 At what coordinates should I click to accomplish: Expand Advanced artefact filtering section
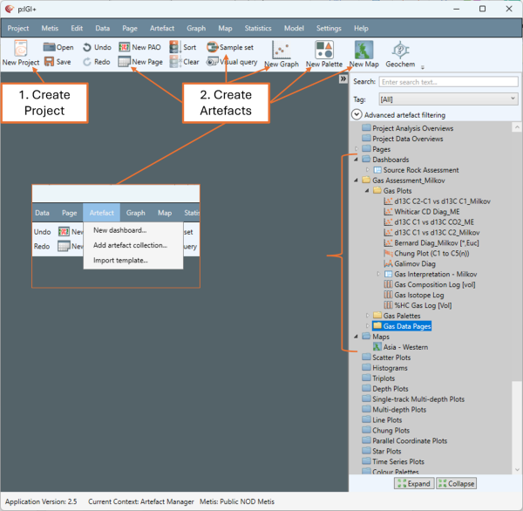(x=357, y=114)
